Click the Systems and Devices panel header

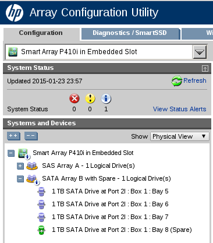click(107, 124)
